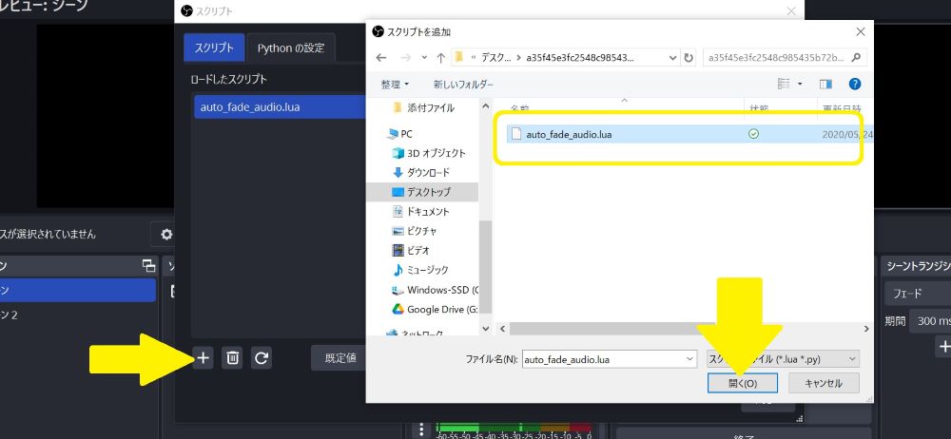Open フェード transition dropdown in OBS
This screenshot has height=439, width=951.
(917, 294)
